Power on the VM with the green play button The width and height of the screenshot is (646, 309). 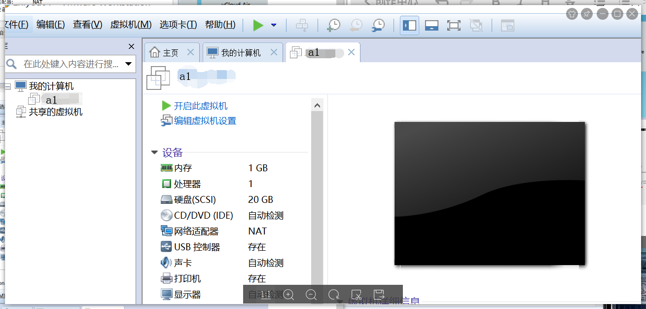258,25
